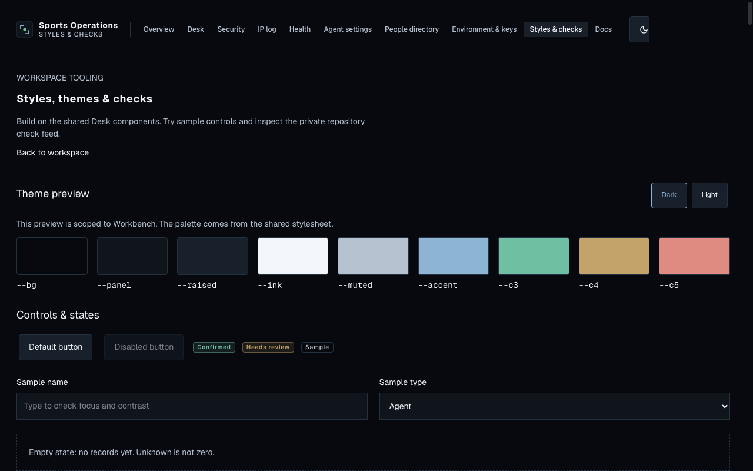Open the Docs nav item
The image size is (753, 471).
pos(604,29)
